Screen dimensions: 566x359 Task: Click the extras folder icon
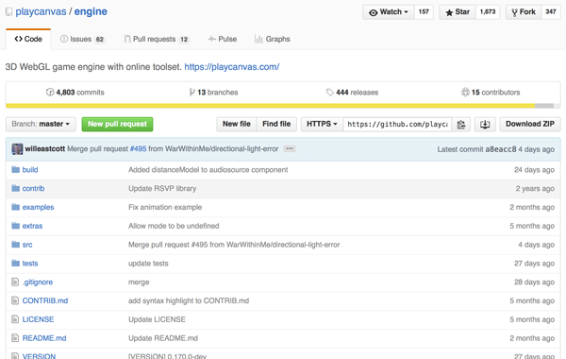click(x=15, y=226)
